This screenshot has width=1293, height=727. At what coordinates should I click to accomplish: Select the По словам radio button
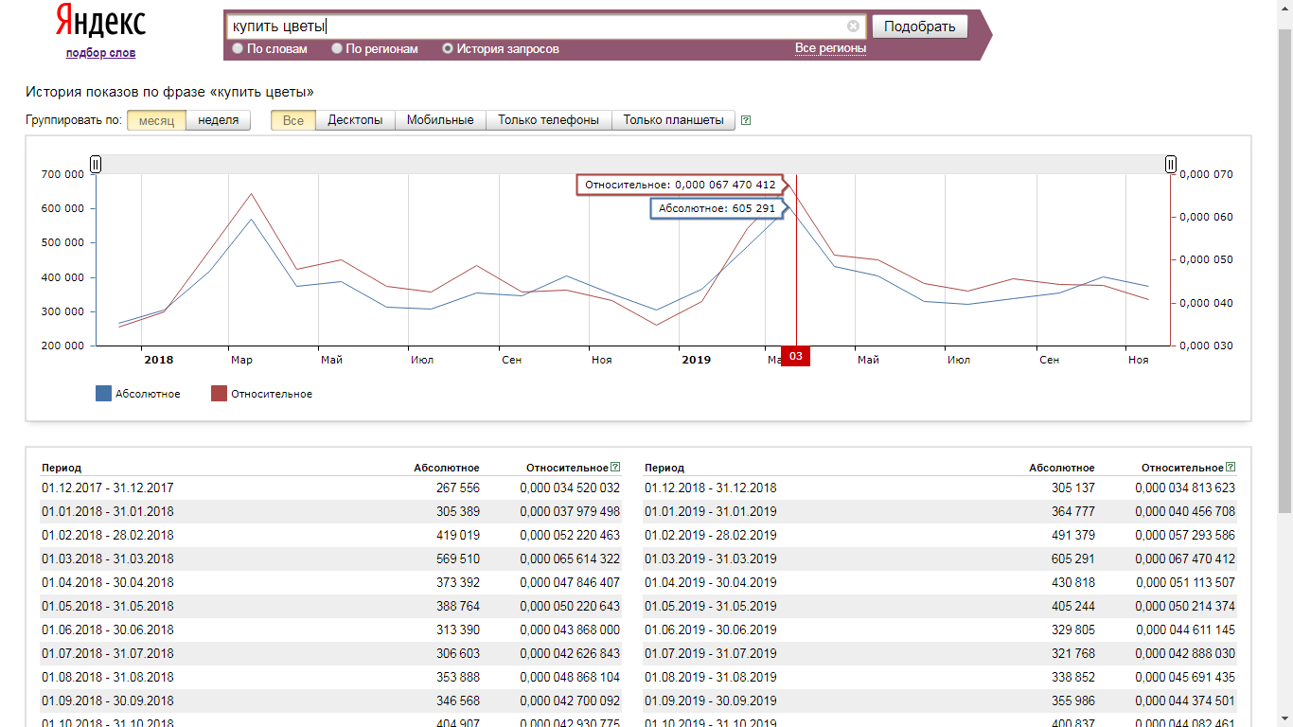coord(238,48)
